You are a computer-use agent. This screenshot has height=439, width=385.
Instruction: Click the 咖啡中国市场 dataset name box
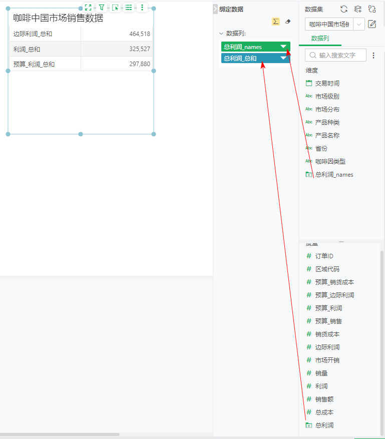pyautogui.click(x=329, y=25)
